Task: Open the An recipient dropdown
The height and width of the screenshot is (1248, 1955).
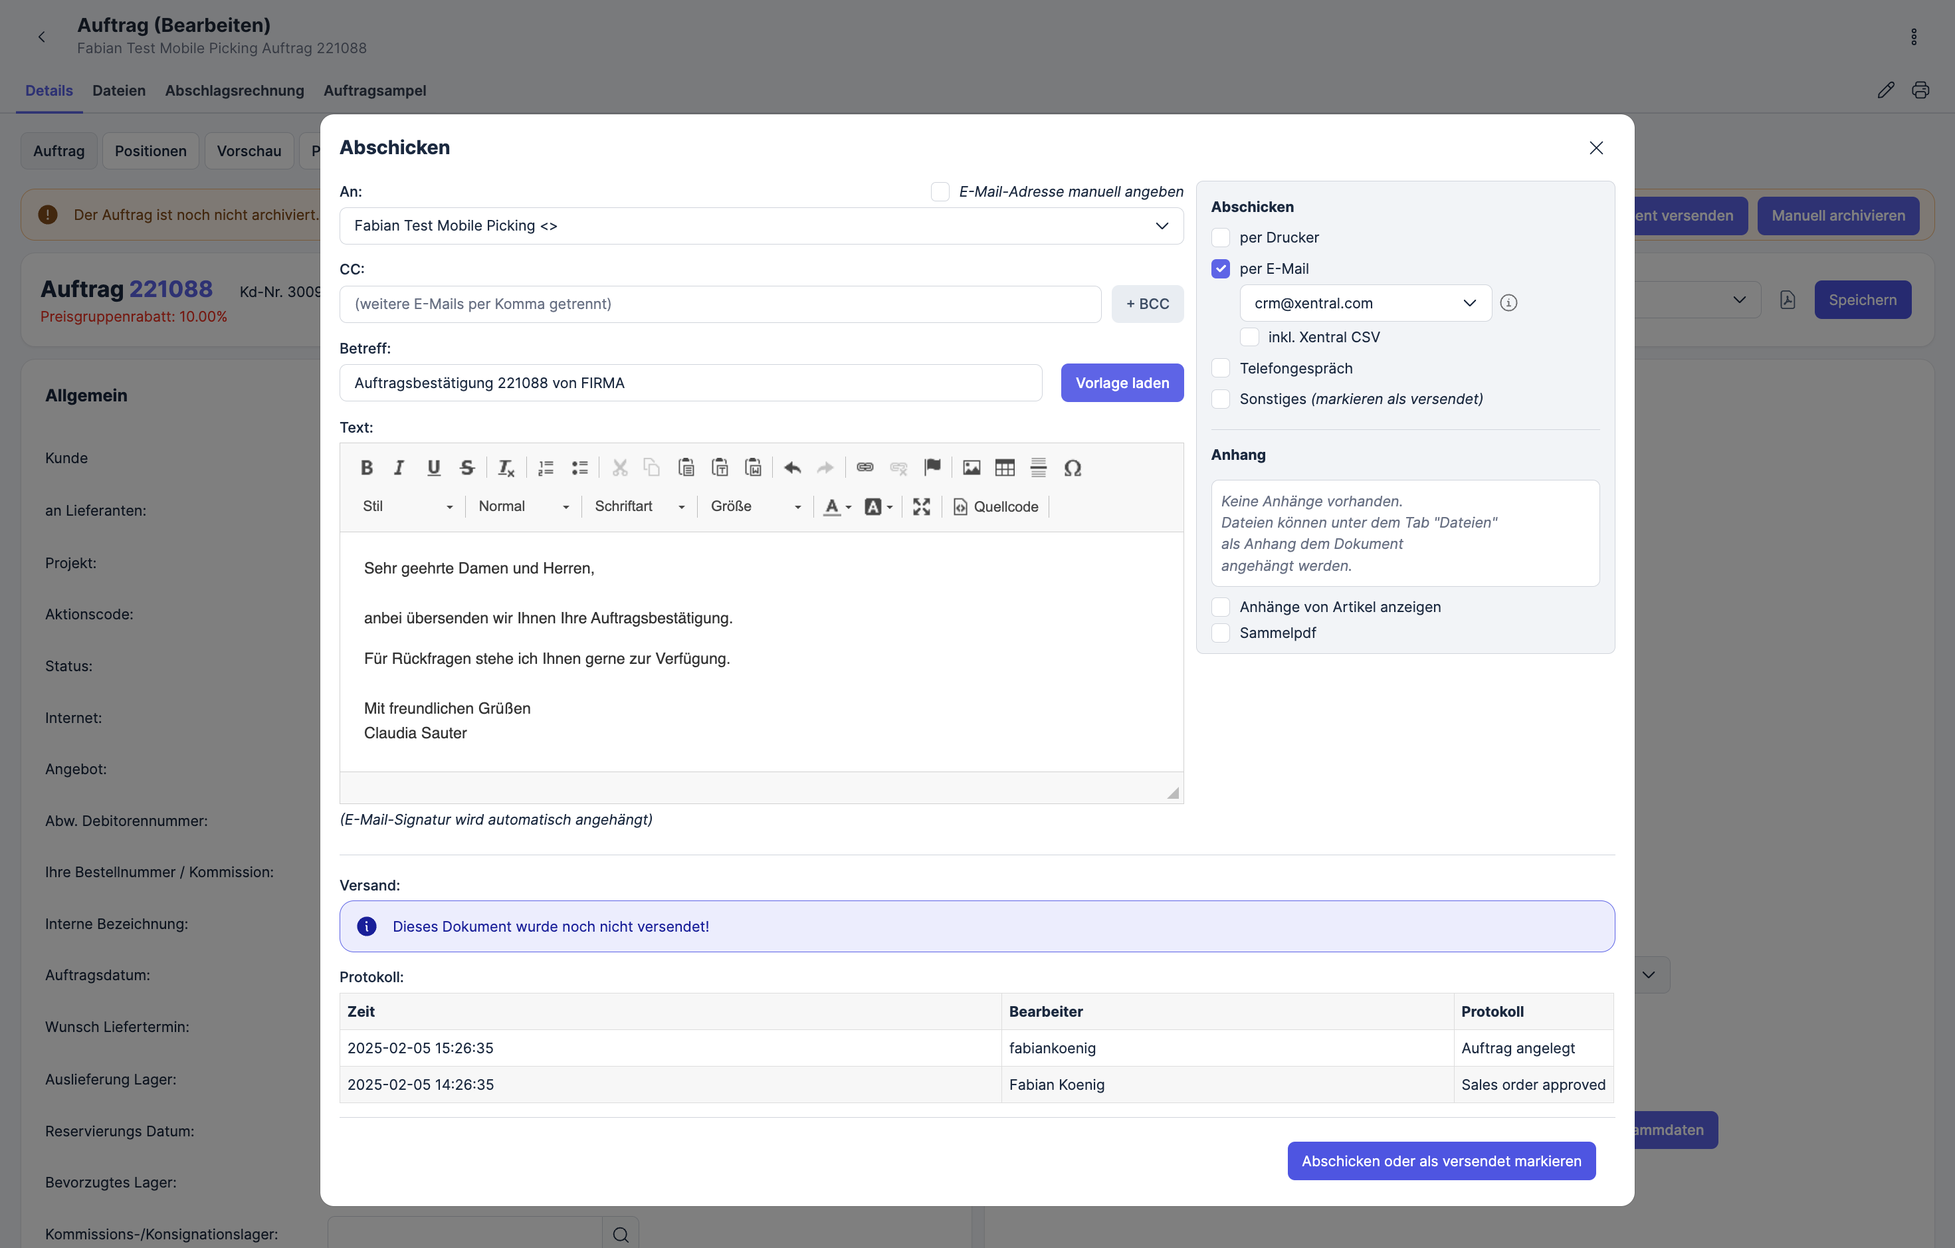Action: point(761,226)
